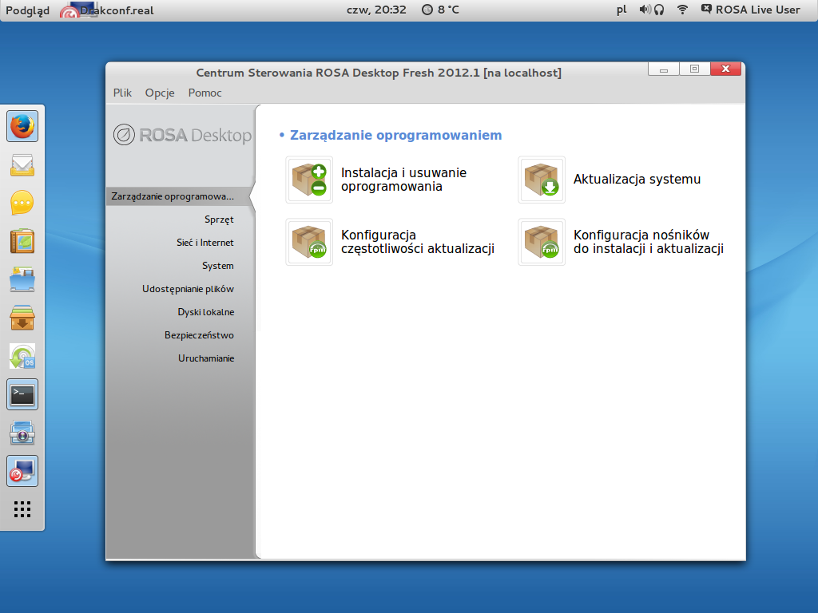
Task: Minimize the Centrum Sterowania window
Action: [664, 69]
